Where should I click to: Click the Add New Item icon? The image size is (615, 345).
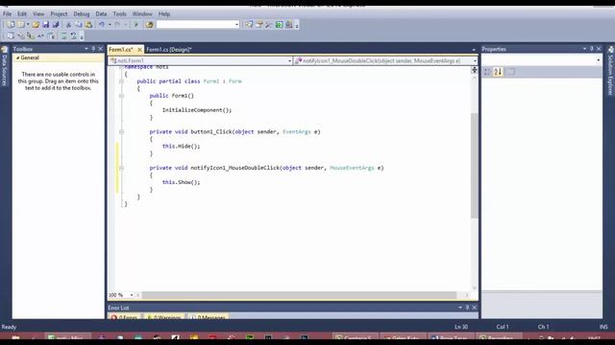[x=21, y=25]
